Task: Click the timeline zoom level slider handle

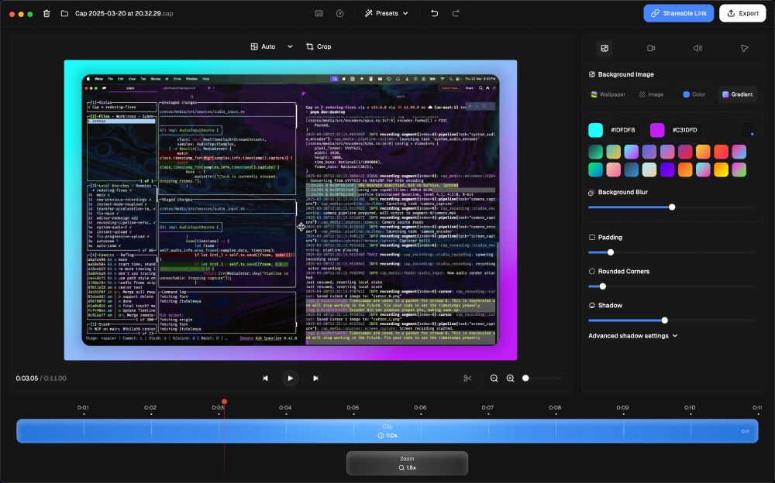Action: point(525,379)
